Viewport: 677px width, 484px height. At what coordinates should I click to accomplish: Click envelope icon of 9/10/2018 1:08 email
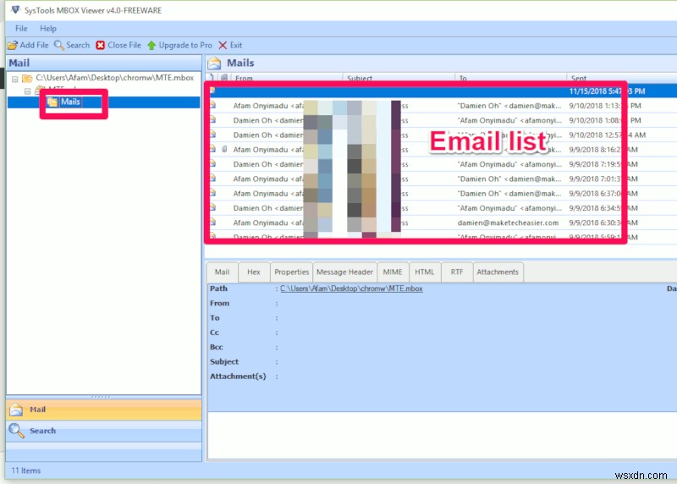click(212, 120)
